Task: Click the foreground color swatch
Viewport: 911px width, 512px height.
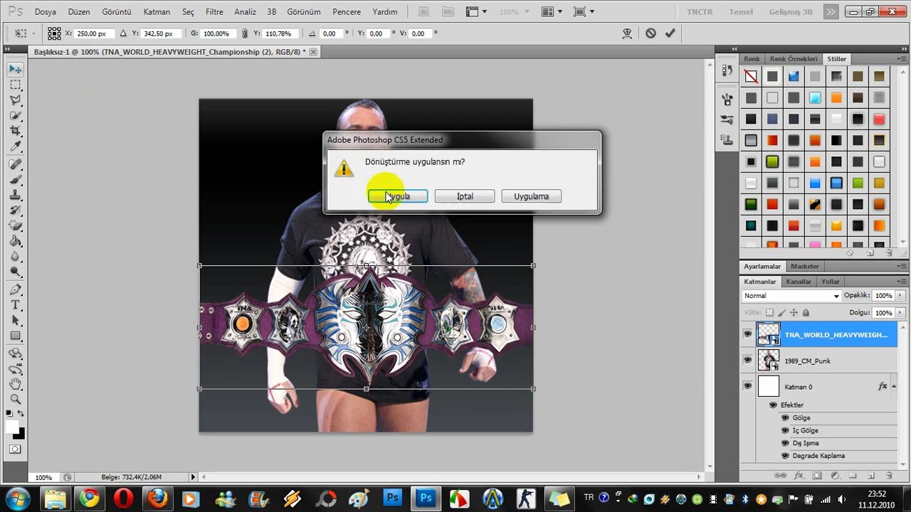Action: pyautogui.click(x=11, y=427)
